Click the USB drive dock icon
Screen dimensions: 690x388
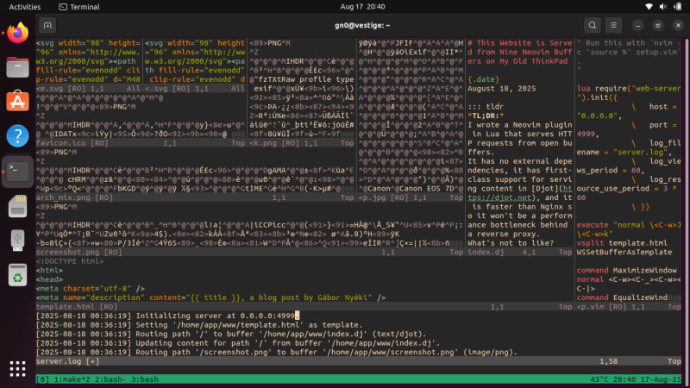click(16, 239)
